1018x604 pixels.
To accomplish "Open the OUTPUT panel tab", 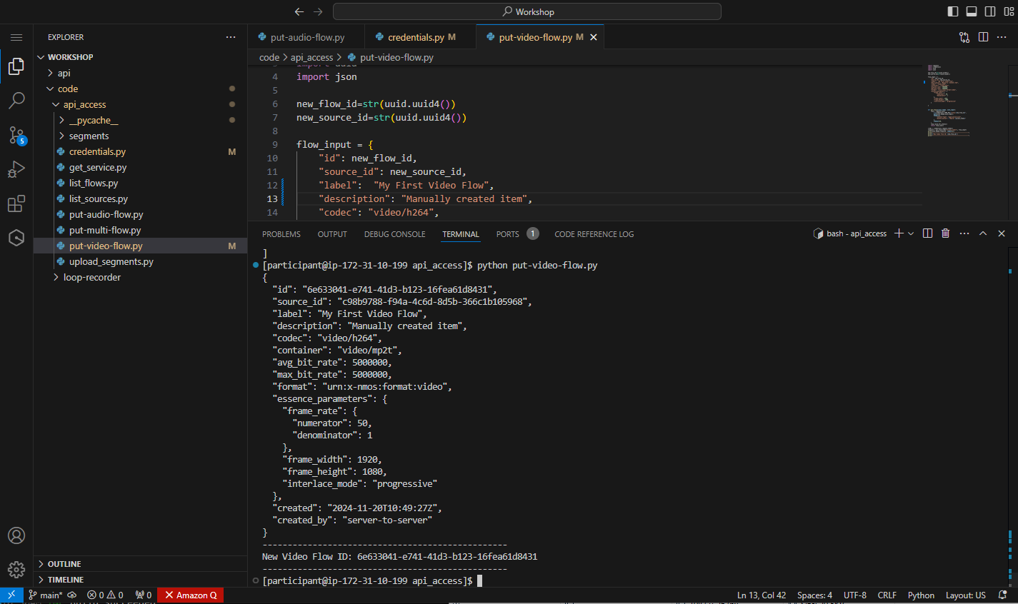I will (x=332, y=234).
